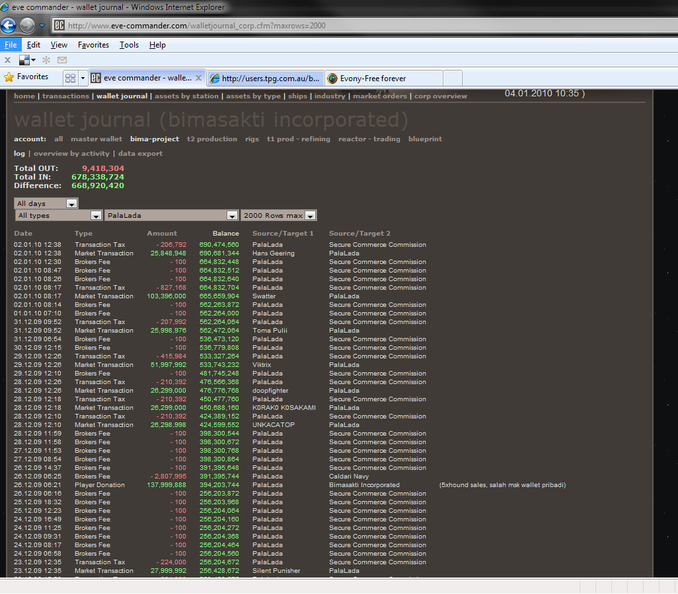The width and height of the screenshot is (678, 594).
Task: Click the snowflake toolbar icon
Action: click(46, 60)
